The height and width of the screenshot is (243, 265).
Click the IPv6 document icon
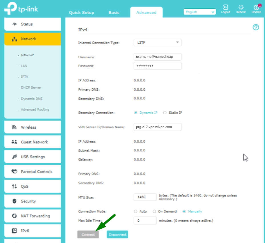[x=14, y=231]
